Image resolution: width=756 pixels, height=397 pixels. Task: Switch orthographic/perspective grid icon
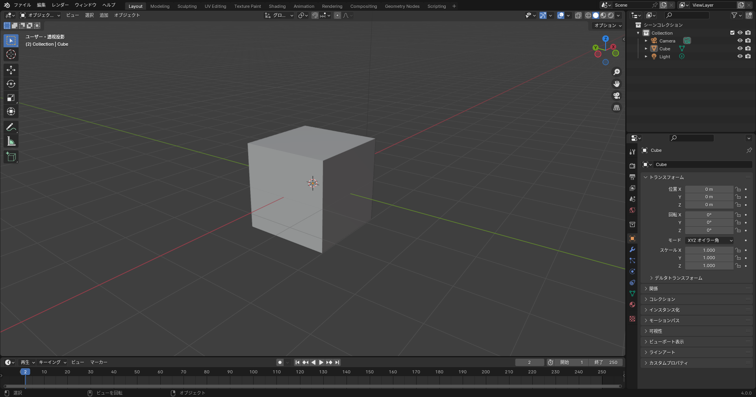[x=617, y=107]
